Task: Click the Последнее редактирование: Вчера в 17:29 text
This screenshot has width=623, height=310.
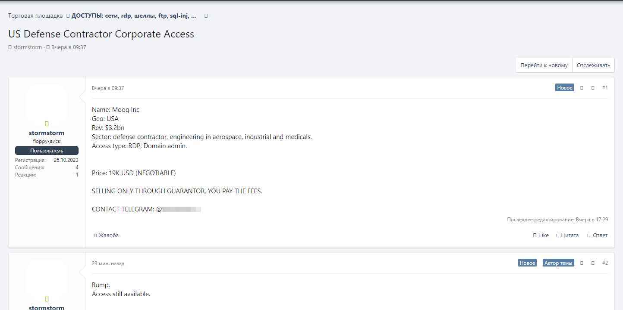Action: (x=557, y=220)
